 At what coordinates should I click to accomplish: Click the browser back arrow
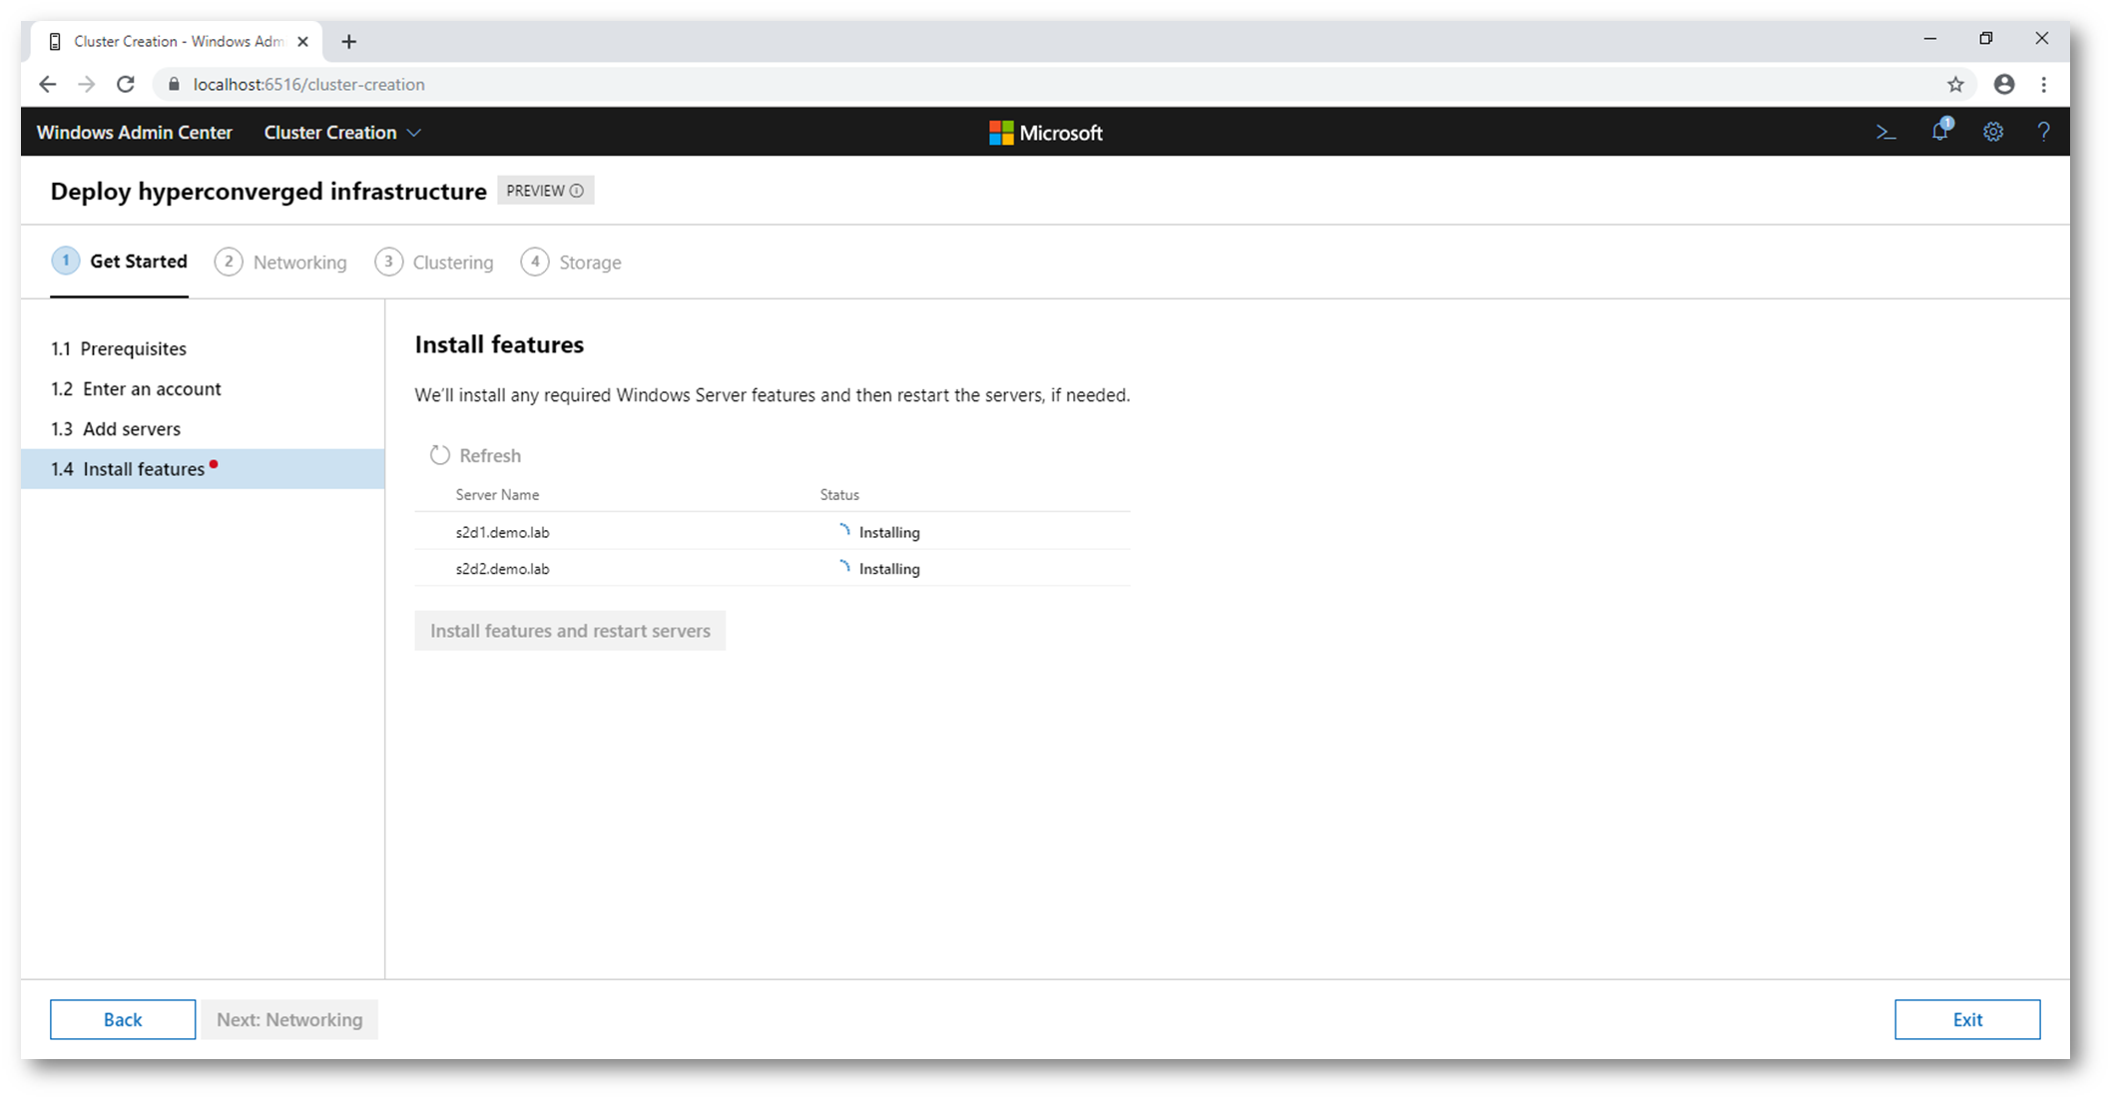coord(47,85)
